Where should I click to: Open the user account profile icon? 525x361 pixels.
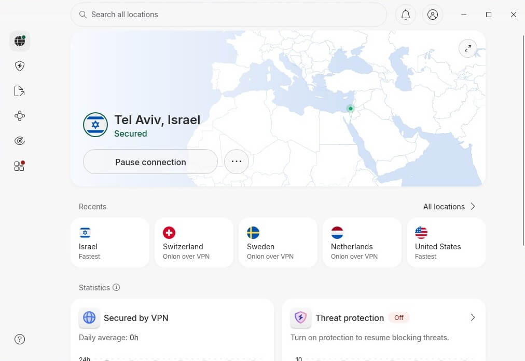(433, 15)
